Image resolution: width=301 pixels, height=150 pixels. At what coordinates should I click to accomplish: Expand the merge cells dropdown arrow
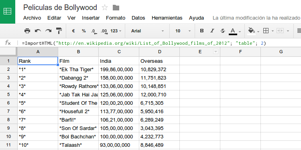(x=288, y=31)
